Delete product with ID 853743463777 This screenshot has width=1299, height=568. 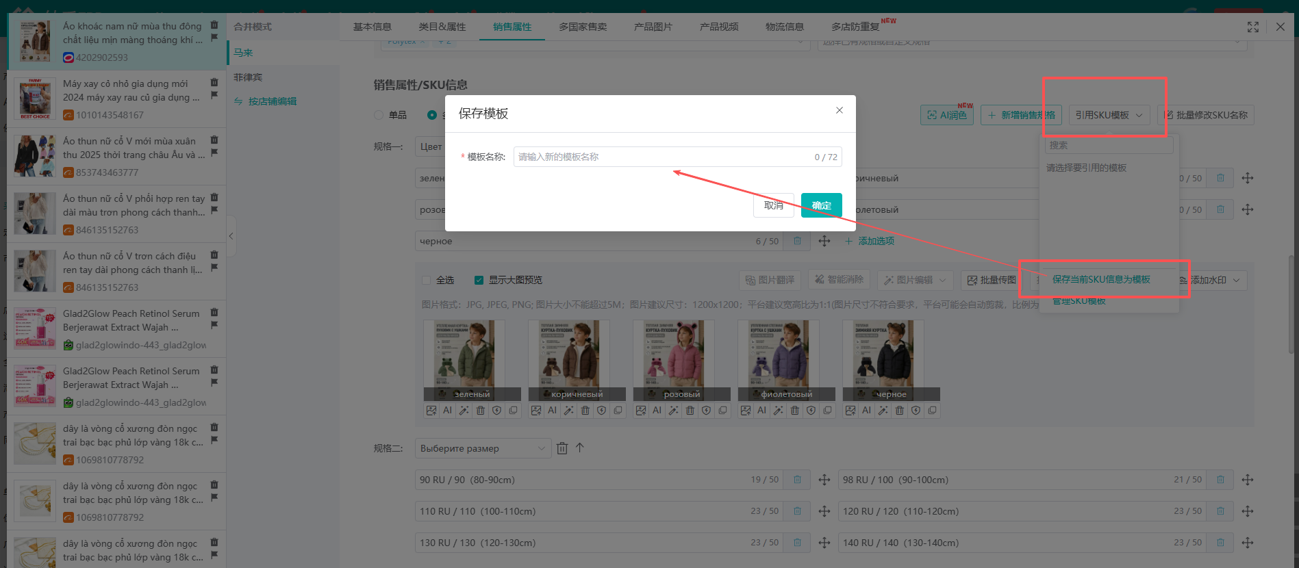(214, 140)
